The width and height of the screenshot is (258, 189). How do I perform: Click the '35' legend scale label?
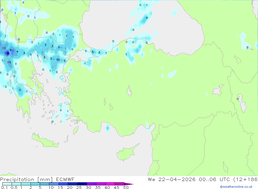[98, 187]
